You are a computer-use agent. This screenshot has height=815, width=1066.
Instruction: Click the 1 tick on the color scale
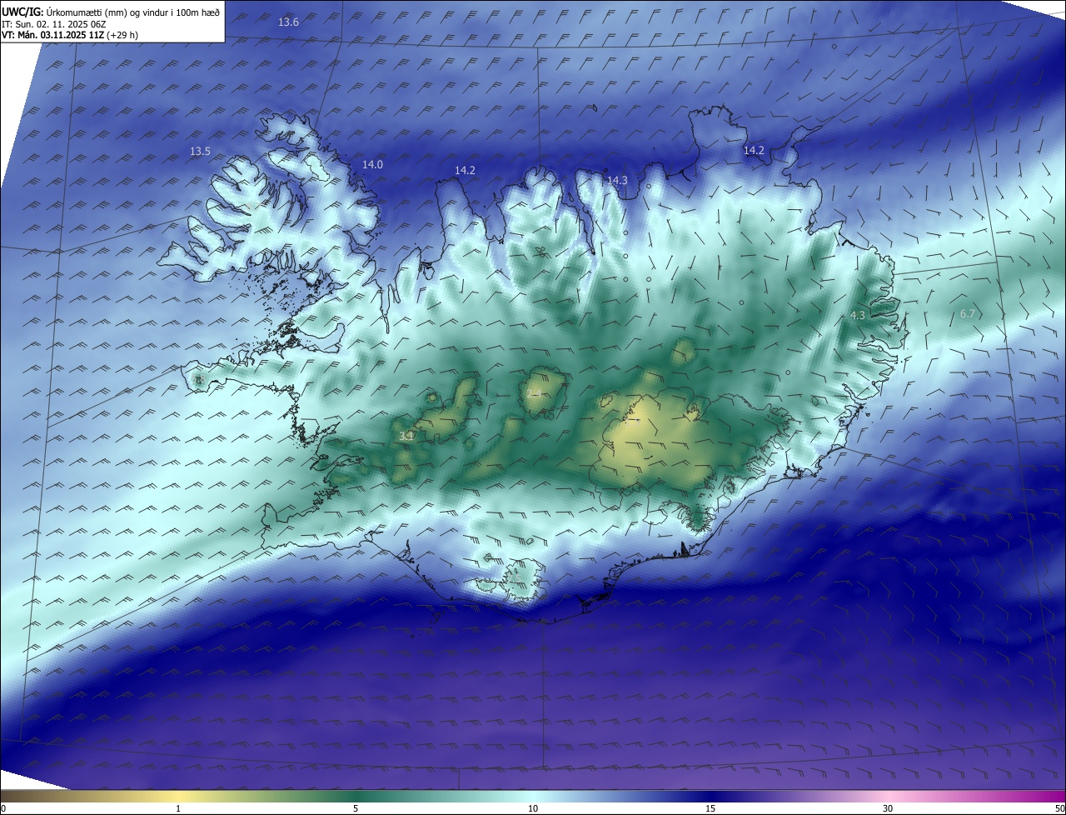178,808
